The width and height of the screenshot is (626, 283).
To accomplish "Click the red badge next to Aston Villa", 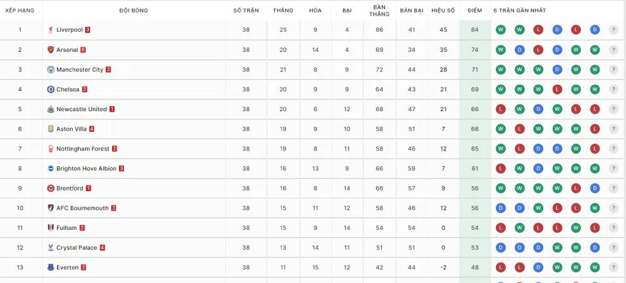I will [91, 129].
